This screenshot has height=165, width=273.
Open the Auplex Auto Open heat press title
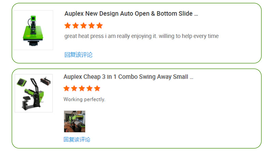coord(131,14)
